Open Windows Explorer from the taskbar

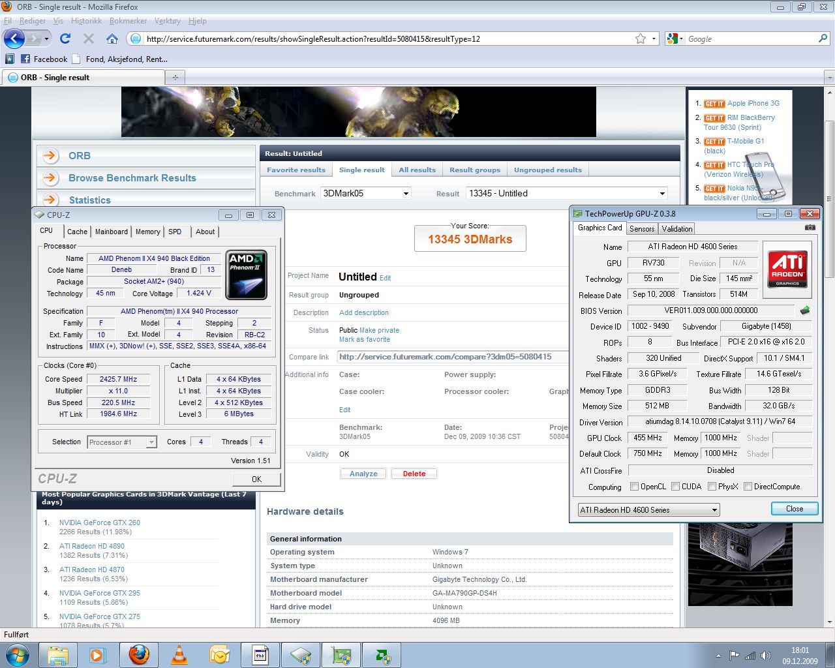coord(57,655)
